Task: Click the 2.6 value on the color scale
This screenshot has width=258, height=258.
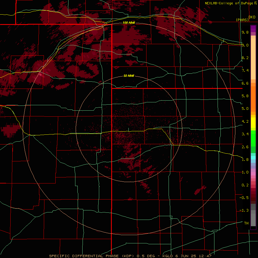Action: (245, 147)
